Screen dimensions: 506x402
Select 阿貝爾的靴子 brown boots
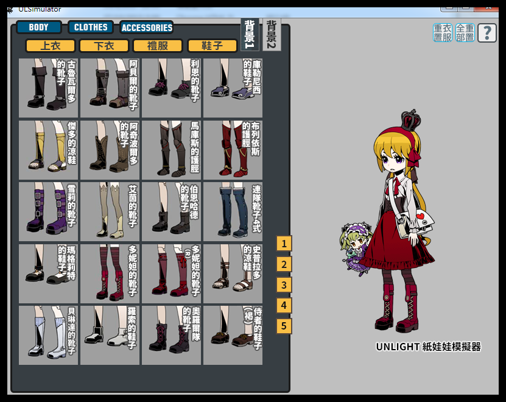pyautogui.click(x=110, y=88)
